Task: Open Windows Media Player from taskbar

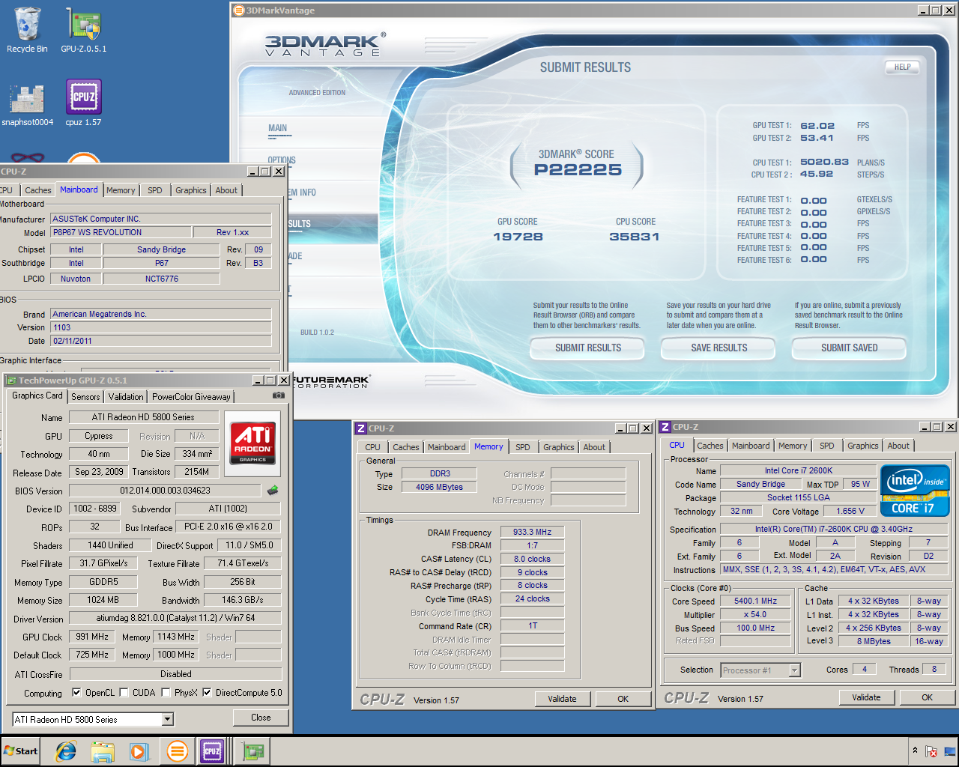Action: pos(139,751)
